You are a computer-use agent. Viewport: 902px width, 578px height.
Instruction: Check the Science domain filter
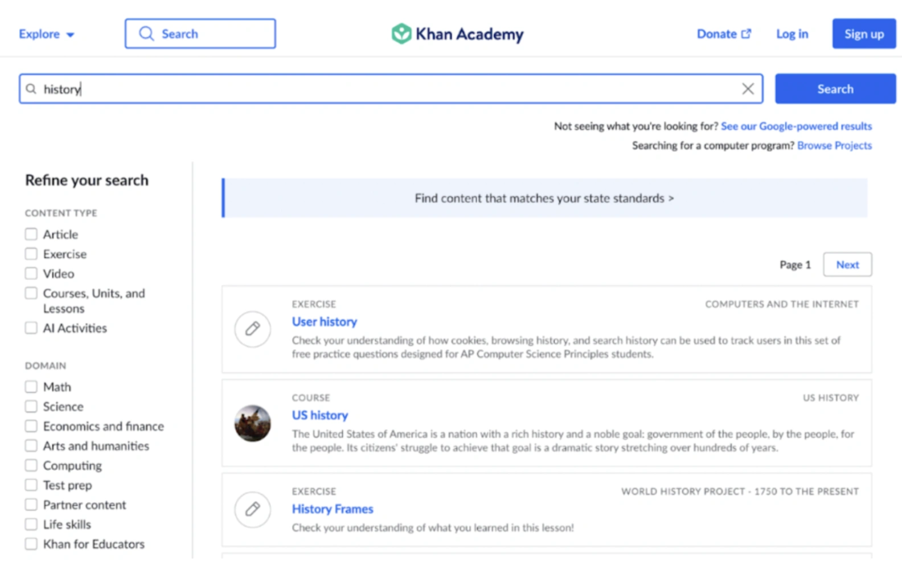click(31, 407)
